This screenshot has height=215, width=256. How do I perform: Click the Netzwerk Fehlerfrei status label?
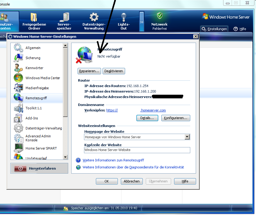click(x=160, y=26)
